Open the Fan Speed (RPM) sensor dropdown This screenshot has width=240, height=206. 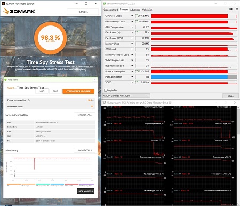click(x=132, y=38)
